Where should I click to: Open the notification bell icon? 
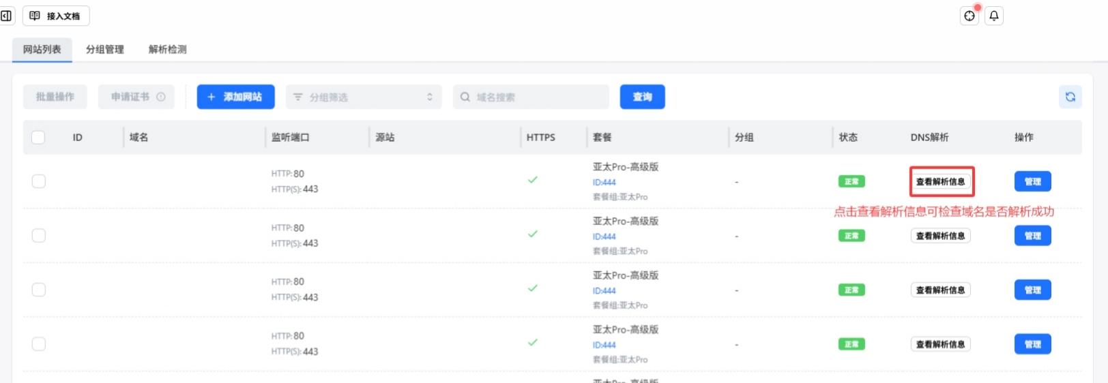click(x=994, y=16)
